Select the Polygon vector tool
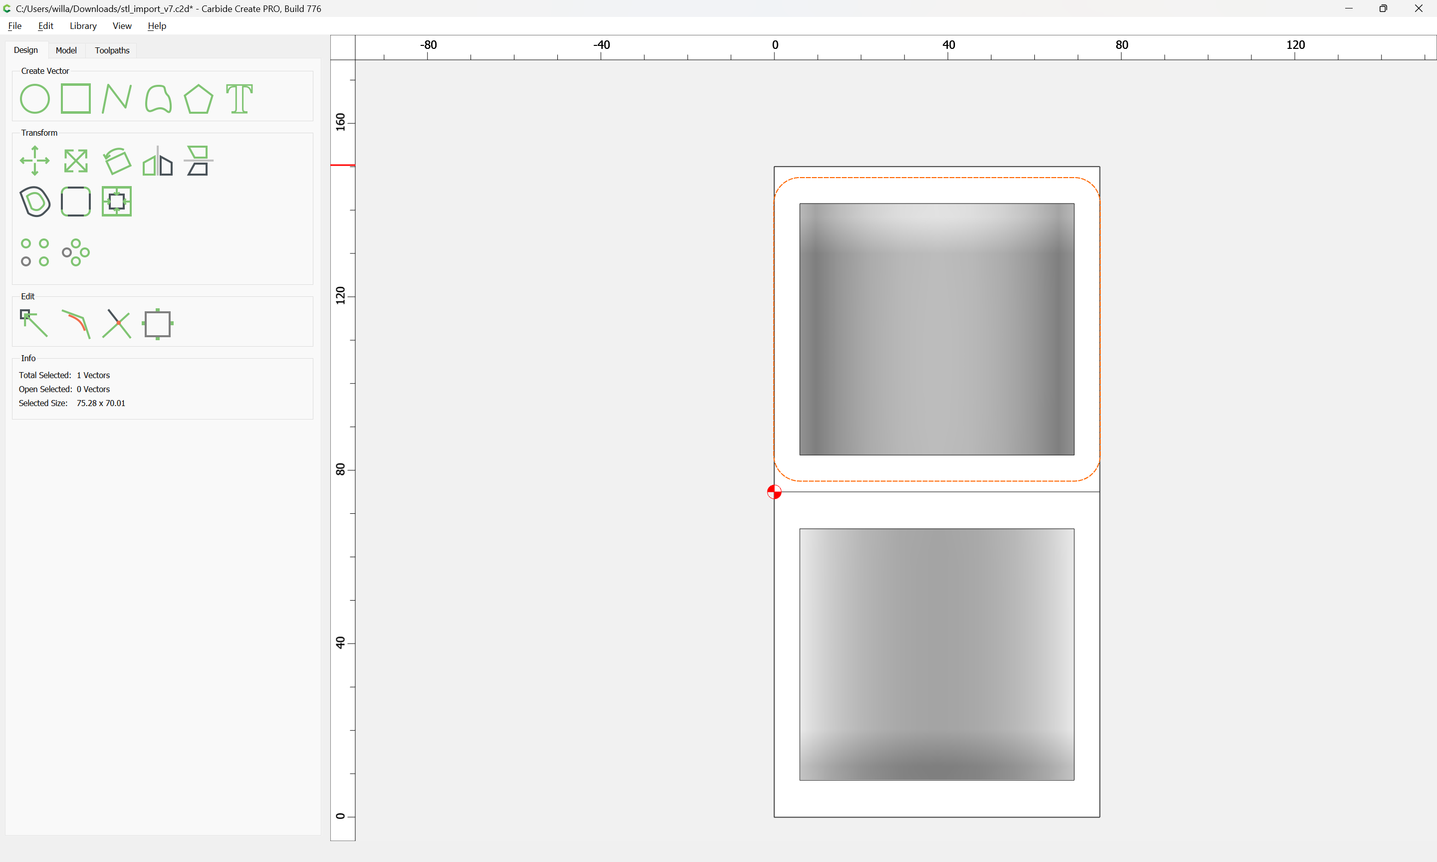The height and width of the screenshot is (862, 1437). (198, 99)
